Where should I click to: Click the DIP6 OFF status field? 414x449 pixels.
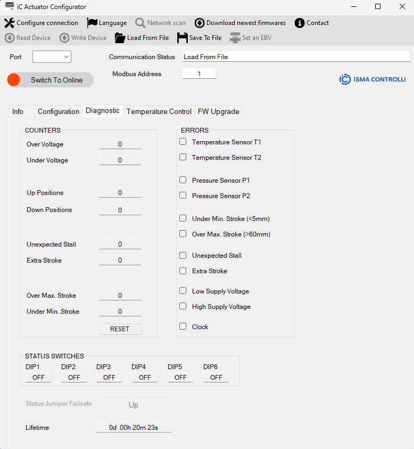216,378
